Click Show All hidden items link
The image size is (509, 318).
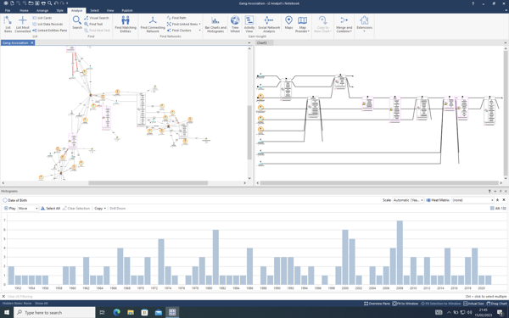(42, 304)
